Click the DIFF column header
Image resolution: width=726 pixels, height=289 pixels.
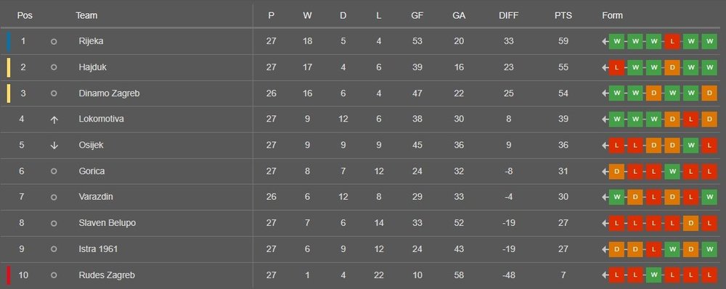point(508,15)
